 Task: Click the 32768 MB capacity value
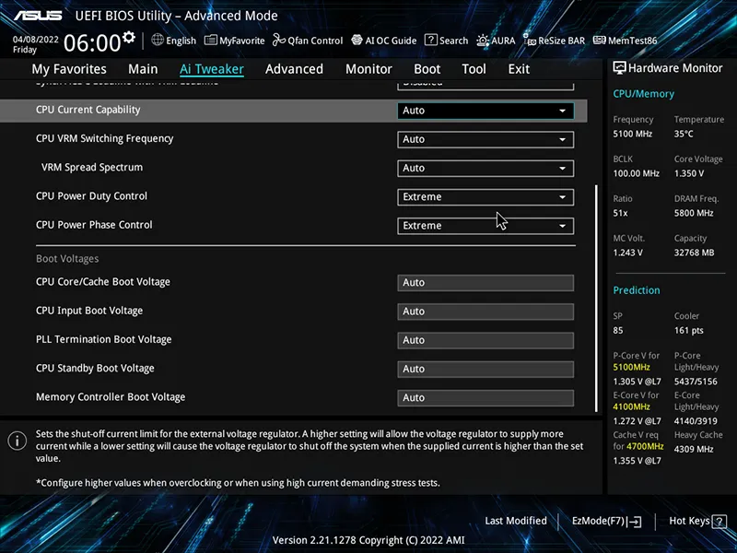694,253
